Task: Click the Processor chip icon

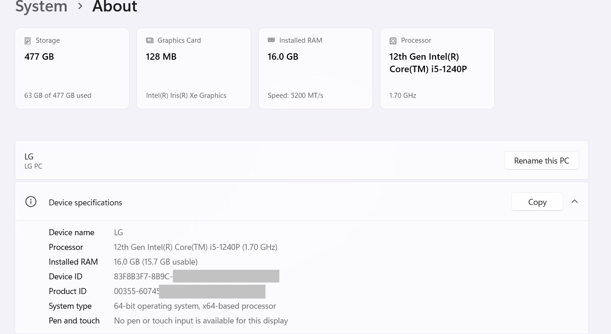Action: pyautogui.click(x=393, y=41)
